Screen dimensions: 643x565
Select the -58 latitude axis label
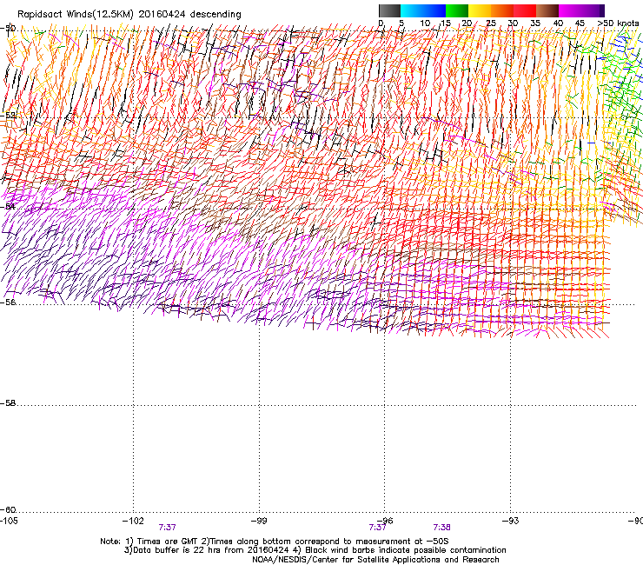click(8, 403)
